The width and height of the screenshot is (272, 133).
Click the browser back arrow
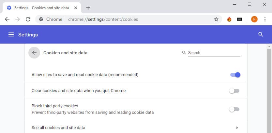click(7, 19)
